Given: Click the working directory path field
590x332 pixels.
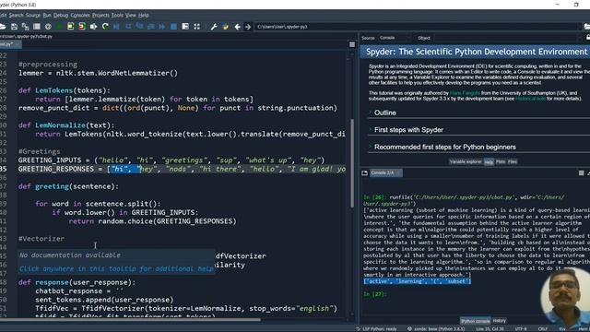Looking at the screenshot, I should click(417, 27).
